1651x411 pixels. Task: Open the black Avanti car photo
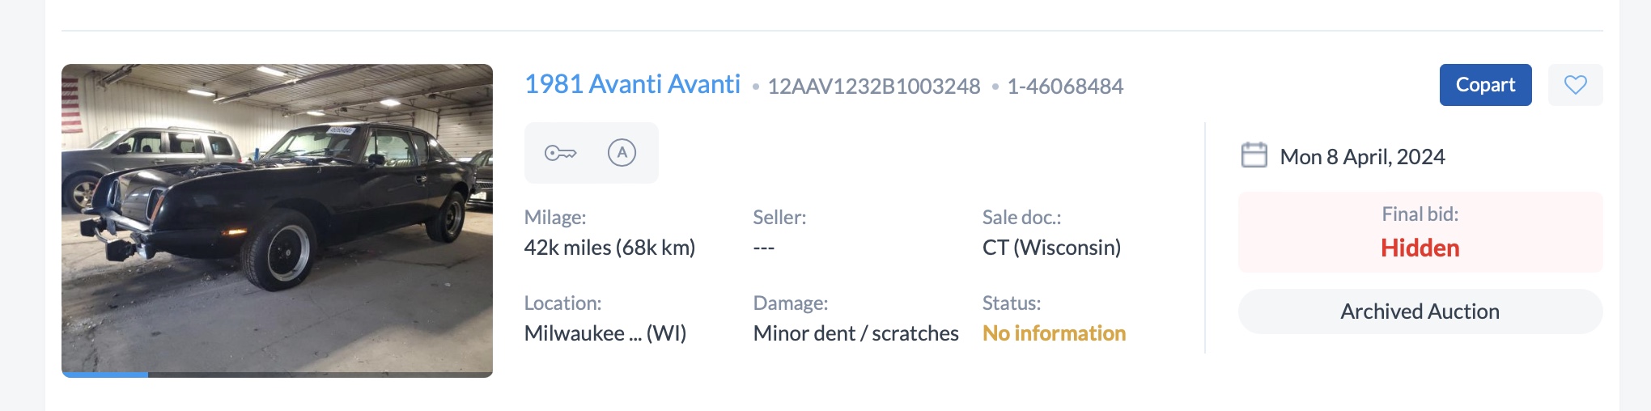(x=277, y=218)
